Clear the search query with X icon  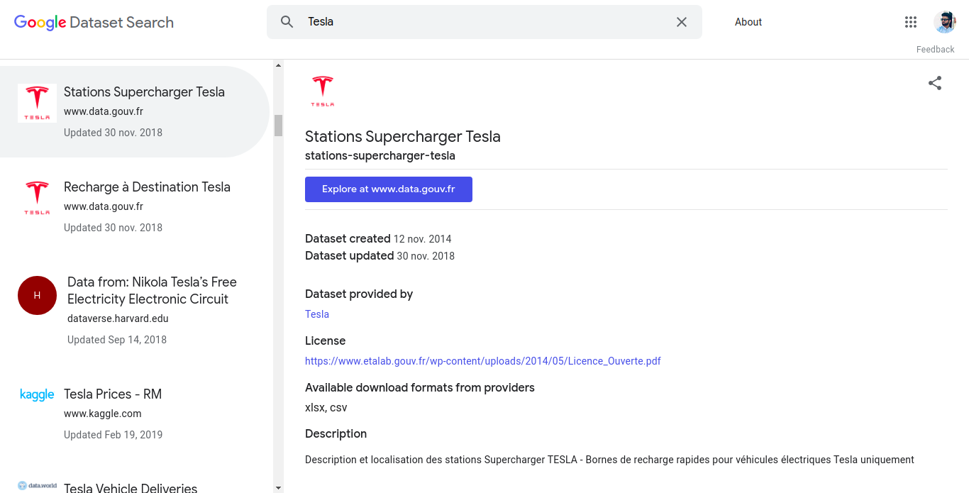pyautogui.click(x=682, y=22)
